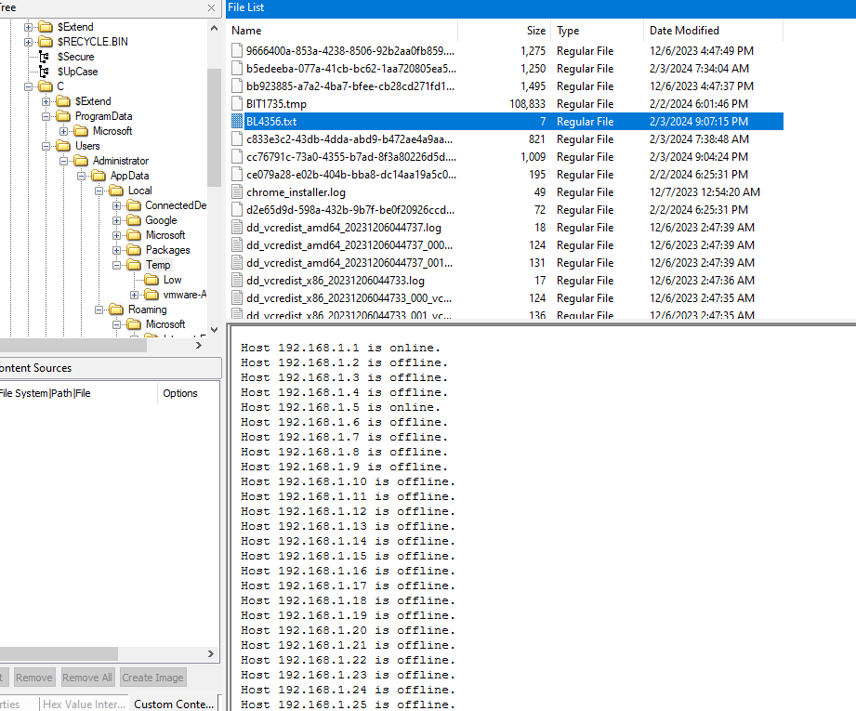The height and width of the screenshot is (711, 856).
Task: Click the Users folder icon
Action: [63, 146]
